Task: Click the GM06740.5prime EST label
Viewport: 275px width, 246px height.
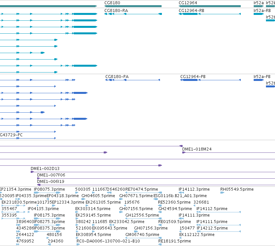Action: point(142,235)
